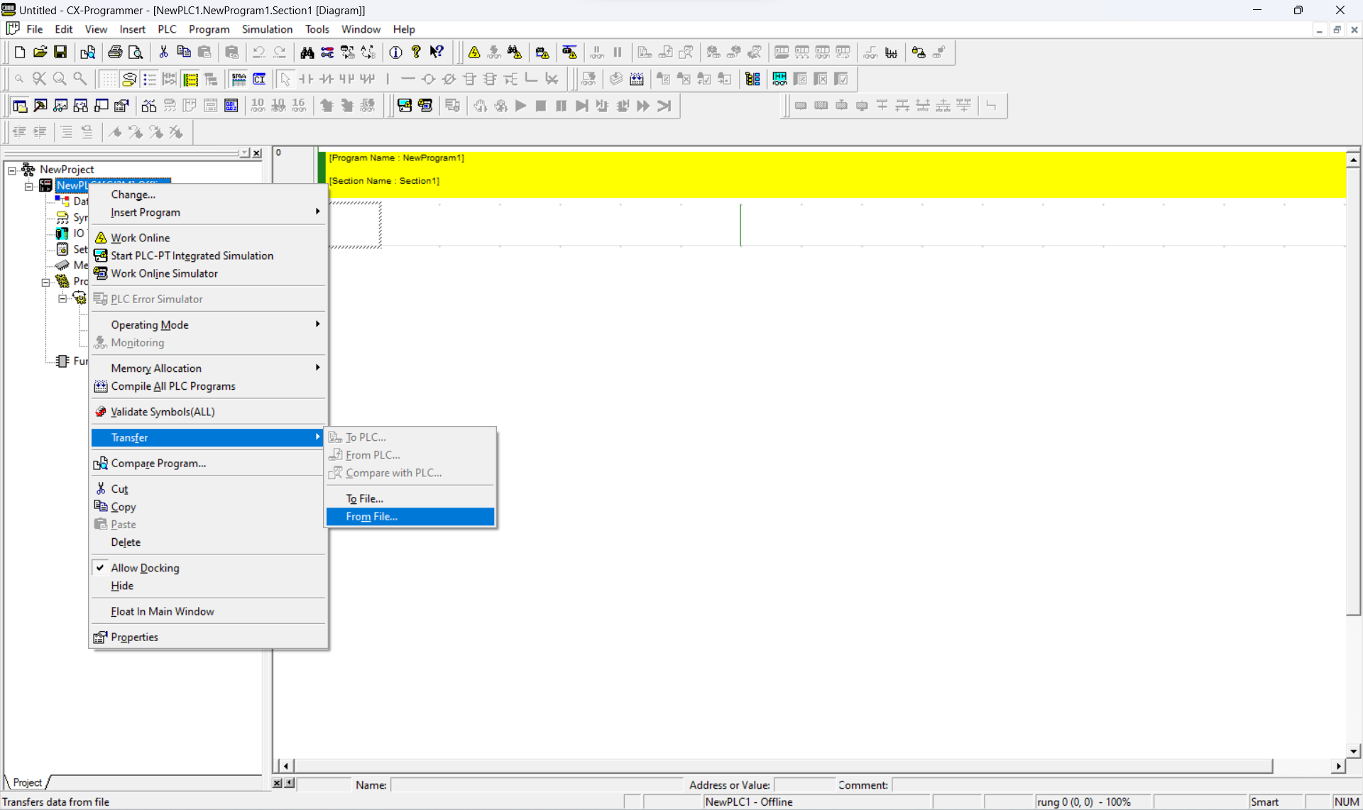Choose From File... in Transfer submenu
Viewport: 1363px width, 810px height.
pyautogui.click(x=371, y=517)
